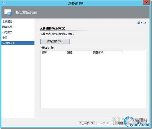Go back with 上一步(P) button
The height and width of the screenshot is (129, 152).
point(86,123)
